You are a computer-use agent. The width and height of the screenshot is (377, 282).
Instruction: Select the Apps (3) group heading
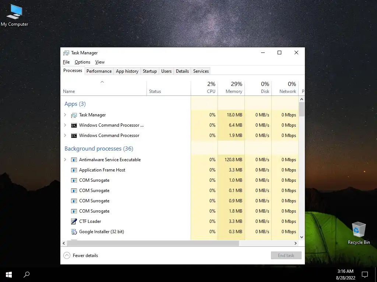pyautogui.click(x=75, y=104)
